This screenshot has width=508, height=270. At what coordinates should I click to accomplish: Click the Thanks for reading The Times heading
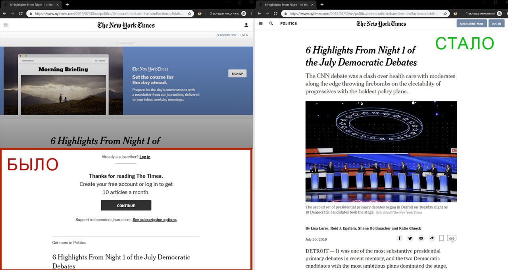[x=126, y=176]
